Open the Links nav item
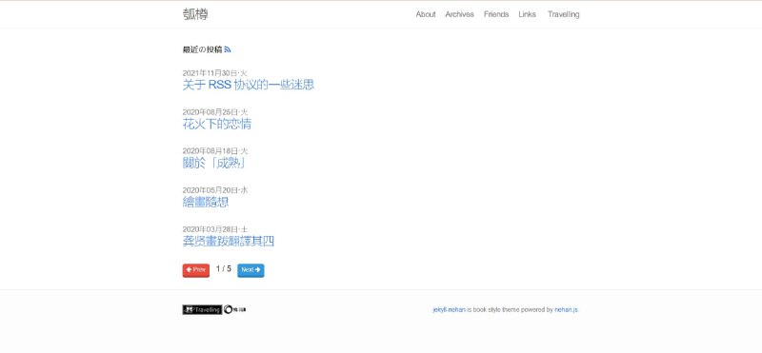Screen dimensions: 762x353 (x=528, y=14)
